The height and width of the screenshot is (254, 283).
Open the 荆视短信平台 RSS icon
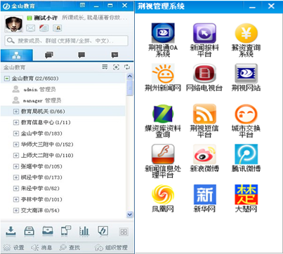(204, 114)
